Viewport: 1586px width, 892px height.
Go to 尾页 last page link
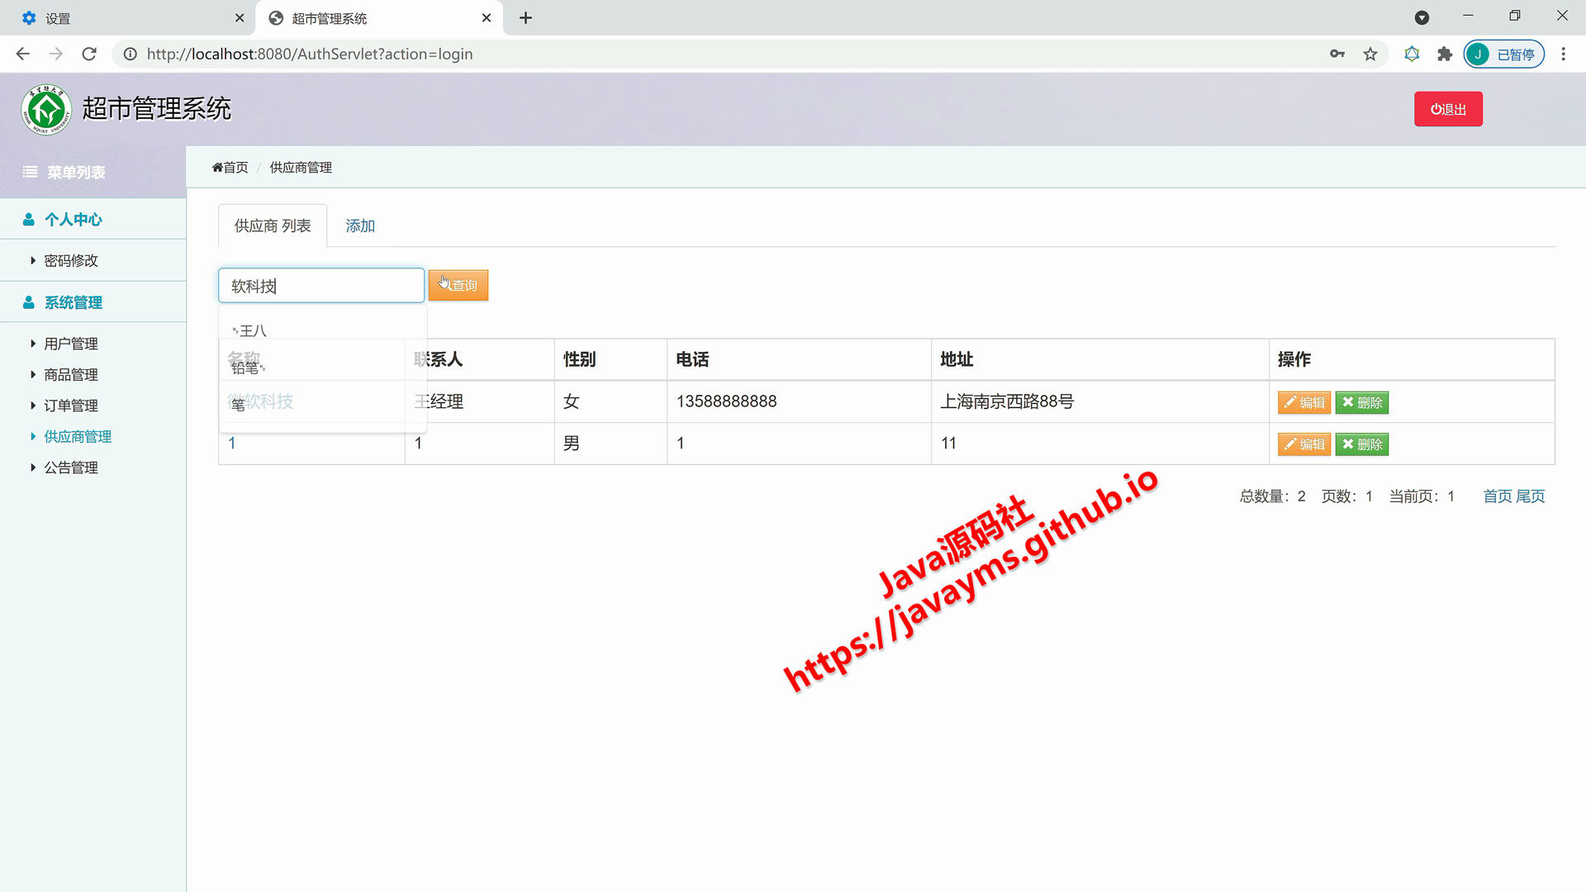coord(1531,496)
